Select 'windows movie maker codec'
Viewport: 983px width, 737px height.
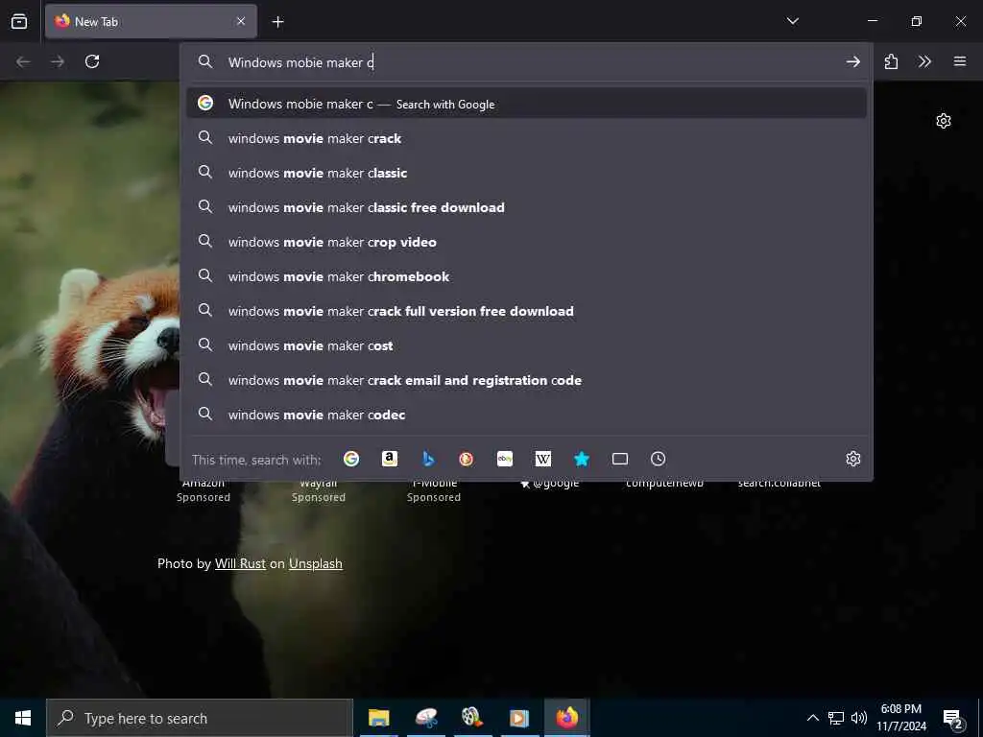[x=527, y=414]
